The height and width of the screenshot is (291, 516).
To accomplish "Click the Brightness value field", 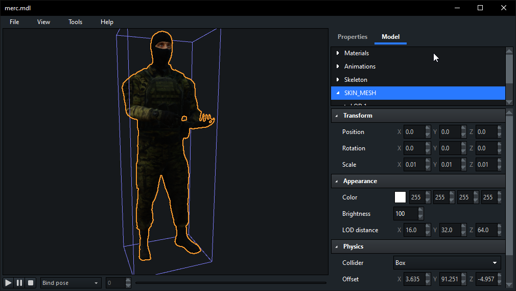I will tap(406, 214).
